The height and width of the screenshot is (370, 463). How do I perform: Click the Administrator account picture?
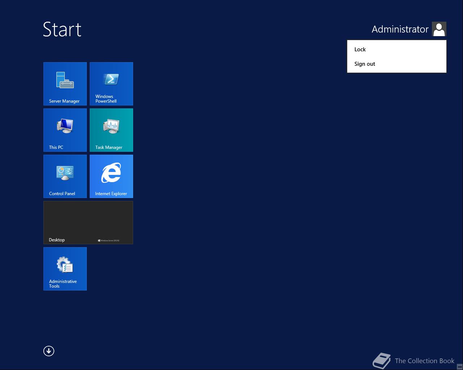pos(439,29)
